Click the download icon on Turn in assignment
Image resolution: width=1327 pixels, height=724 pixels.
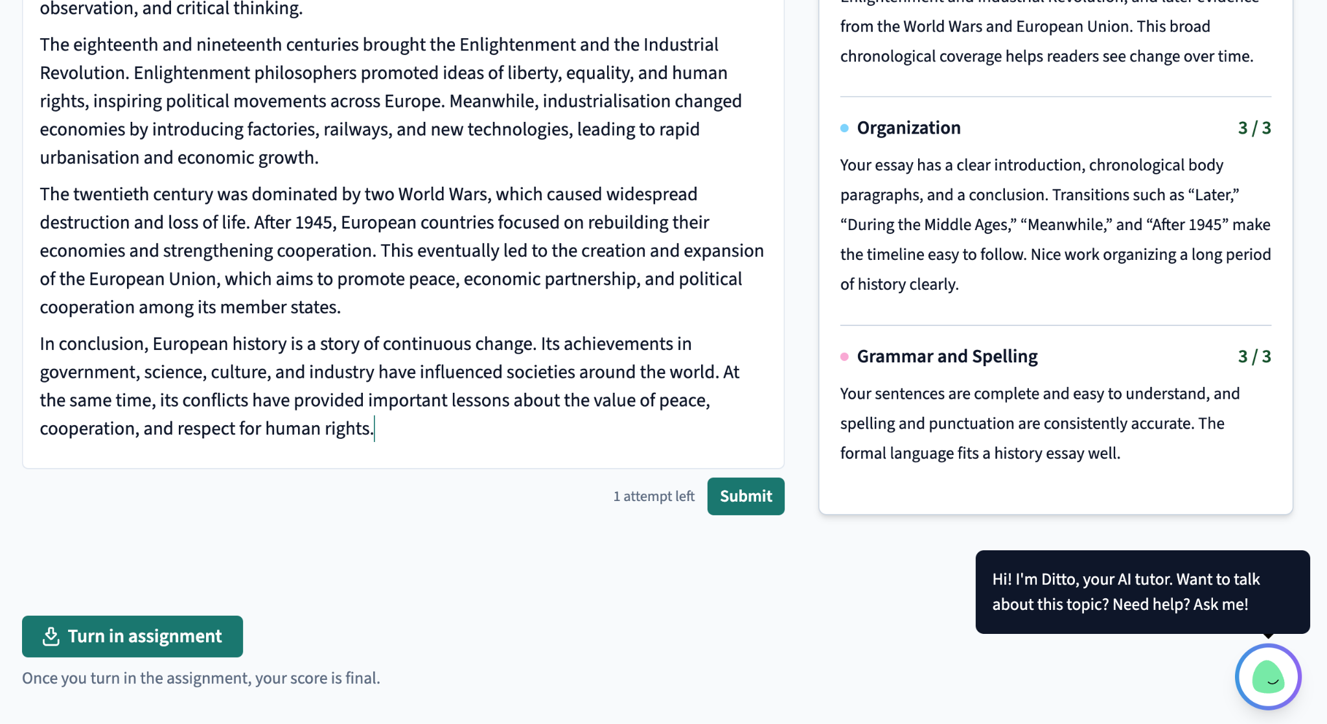[x=51, y=636]
